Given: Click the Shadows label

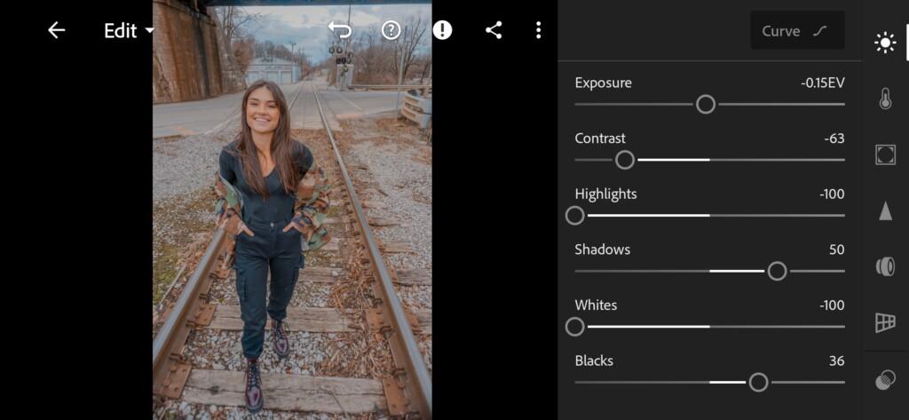Looking at the screenshot, I should pos(603,250).
